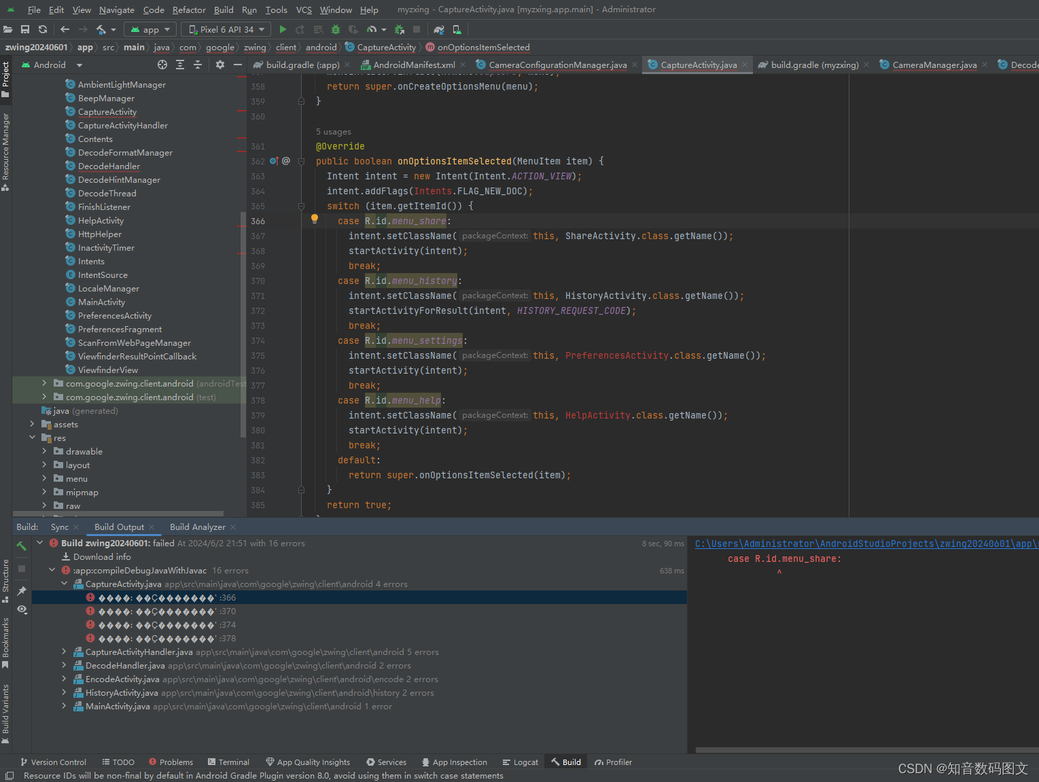Launch the Device Manager toolbar icon
This screenshot has height=782, width=1039.
(457, 29)
